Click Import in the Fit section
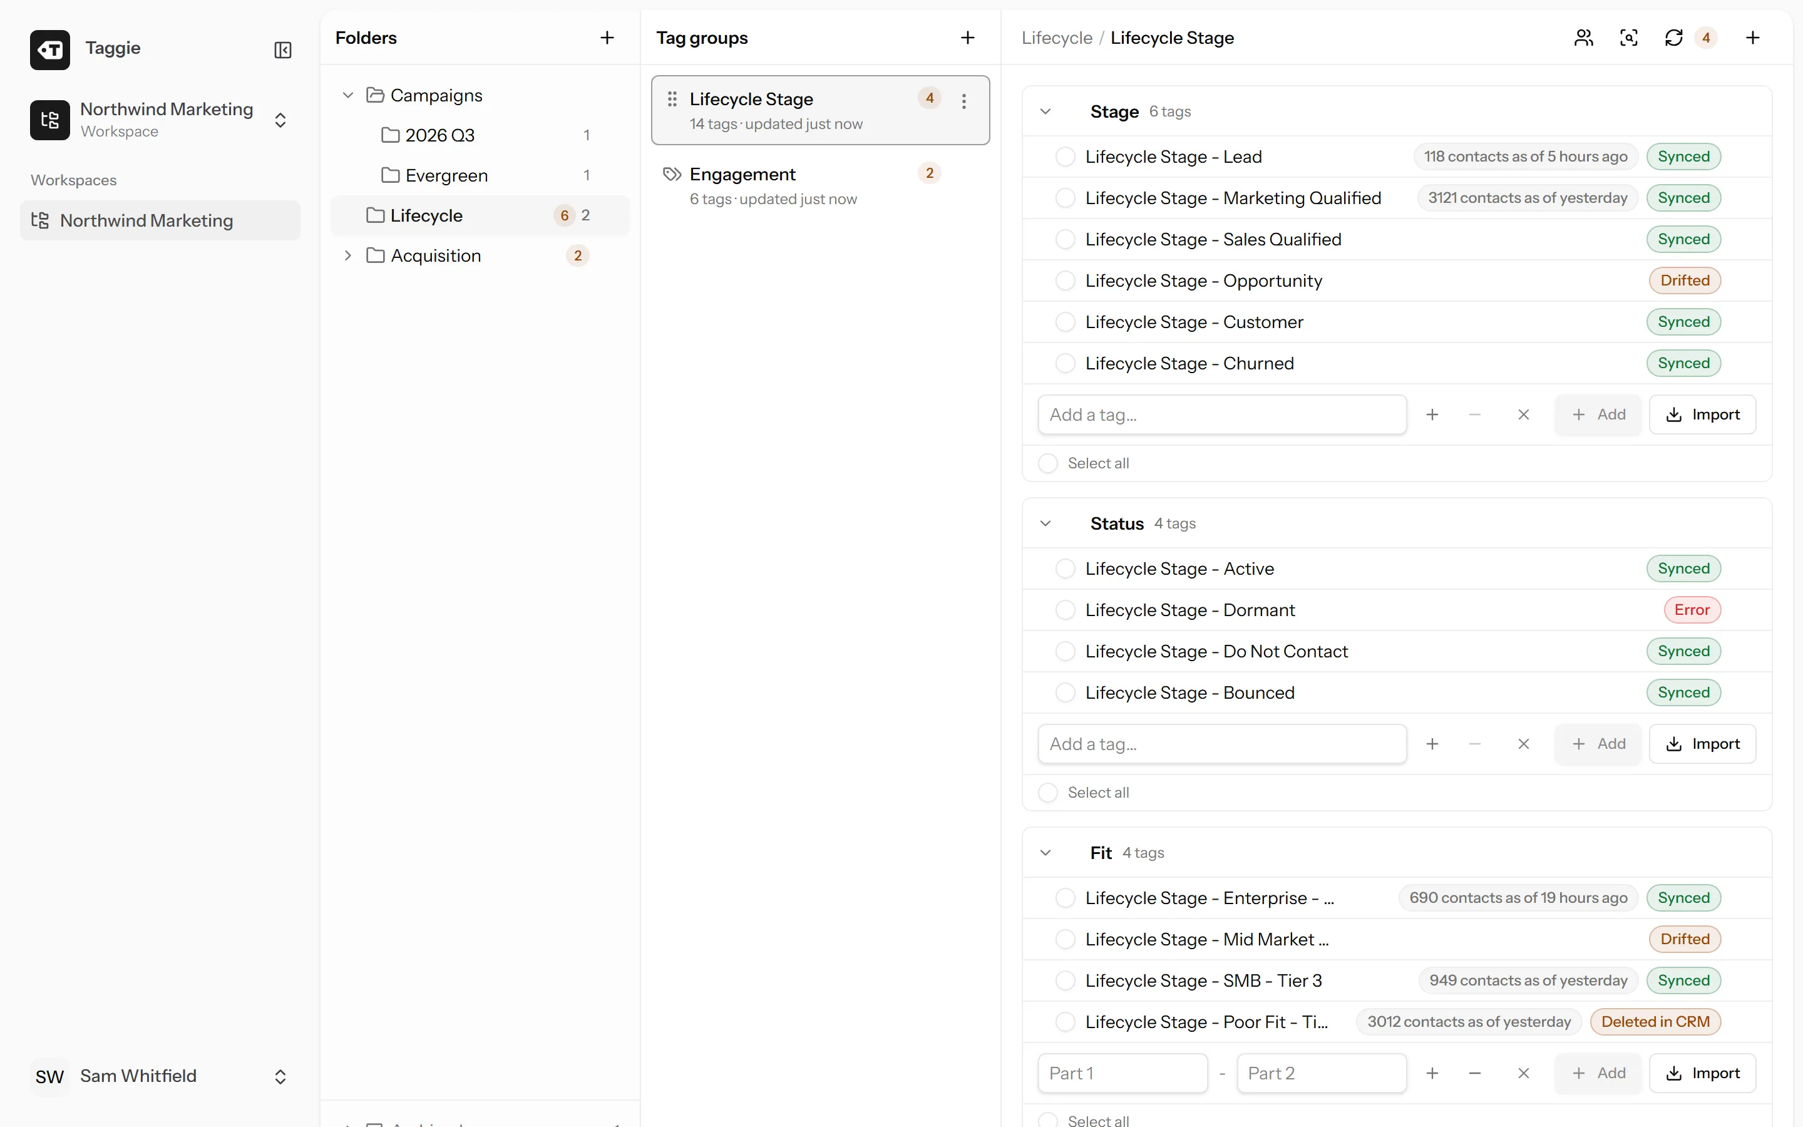This screenshot has height=1127, width=1803. pyautogui.click(x=1702, y=1073)
